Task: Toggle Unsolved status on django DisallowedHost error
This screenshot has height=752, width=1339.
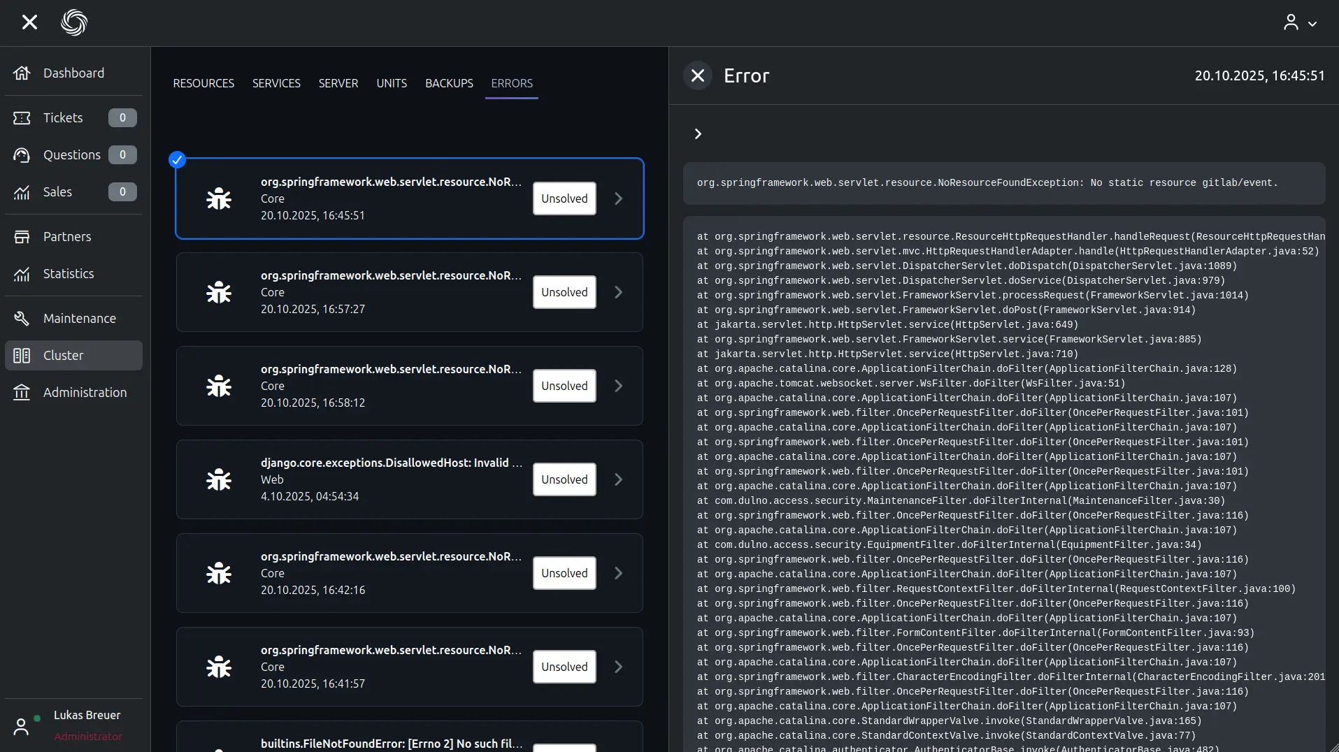Action: coord(564,479)
